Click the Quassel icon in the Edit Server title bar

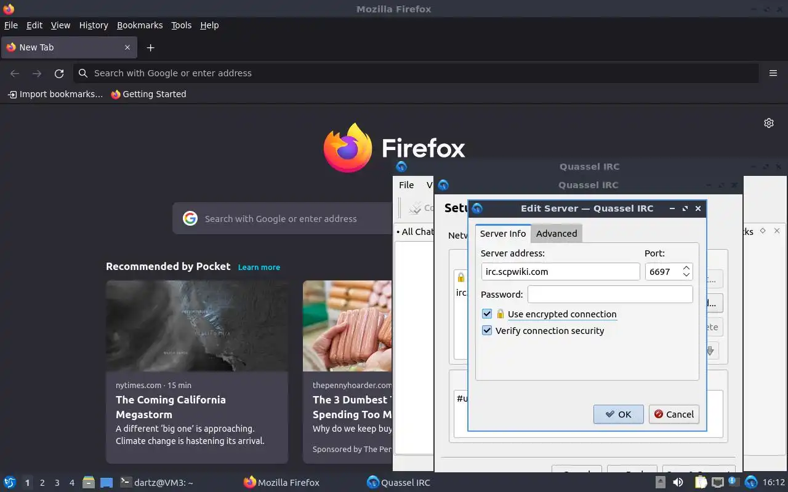(477, 208)
